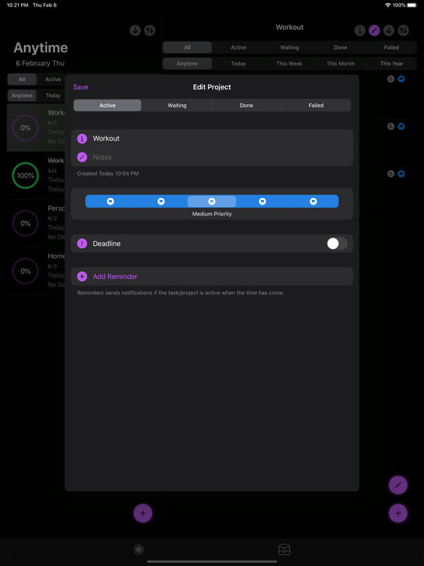
Task: Click the info icon beside Workout title
Action: pos(82,138)
